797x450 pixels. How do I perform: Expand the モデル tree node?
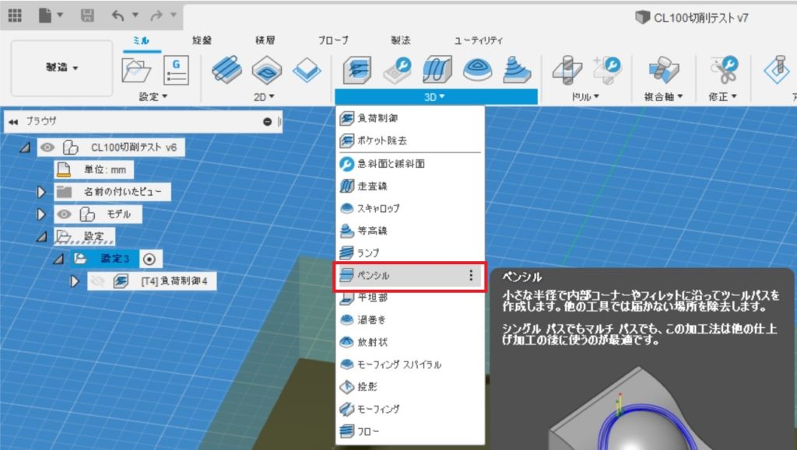(x=41, y=214)
